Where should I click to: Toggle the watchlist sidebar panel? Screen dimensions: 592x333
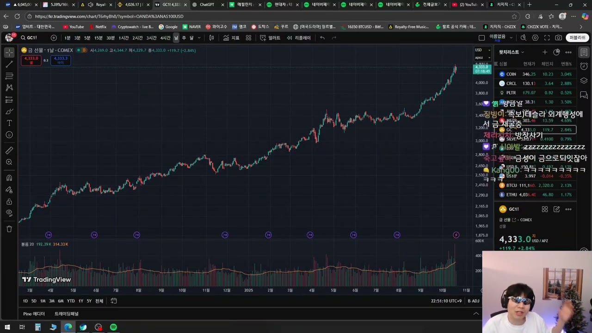tap(584, 52)
